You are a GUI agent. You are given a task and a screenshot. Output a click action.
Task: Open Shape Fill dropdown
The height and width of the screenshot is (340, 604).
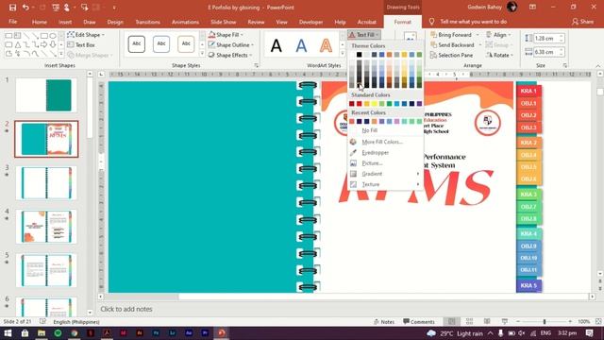226,35
